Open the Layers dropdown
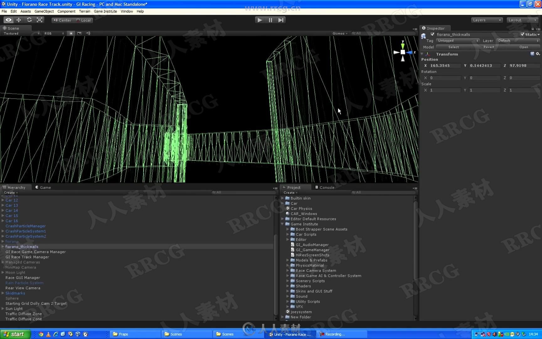The height and width of the screenshot is (339, 542). (487, 20)
